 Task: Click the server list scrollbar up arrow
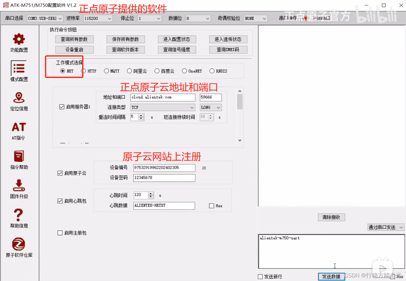point(240,91)
